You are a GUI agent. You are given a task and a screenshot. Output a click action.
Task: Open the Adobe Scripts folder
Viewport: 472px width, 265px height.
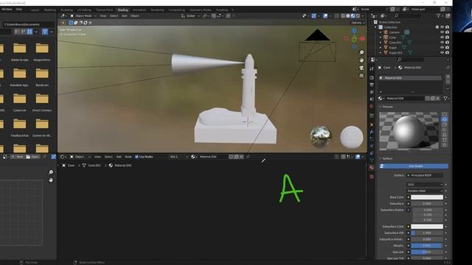(20, 52)
